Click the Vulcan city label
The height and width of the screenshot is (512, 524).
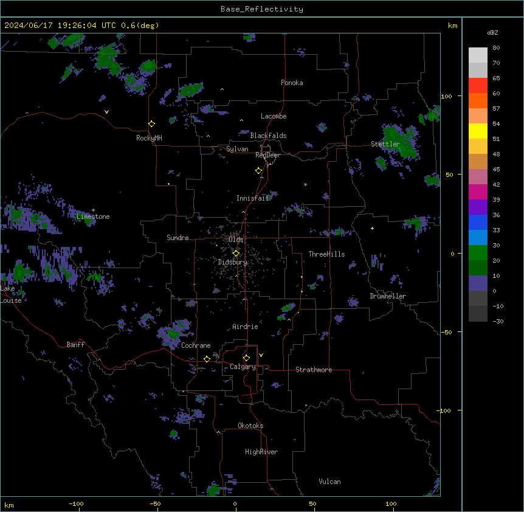tap(330, 482)
